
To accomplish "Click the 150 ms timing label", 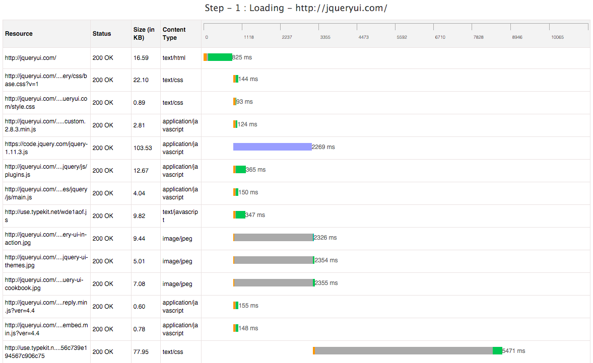I will pyautogui.click(x=248, y=192).
